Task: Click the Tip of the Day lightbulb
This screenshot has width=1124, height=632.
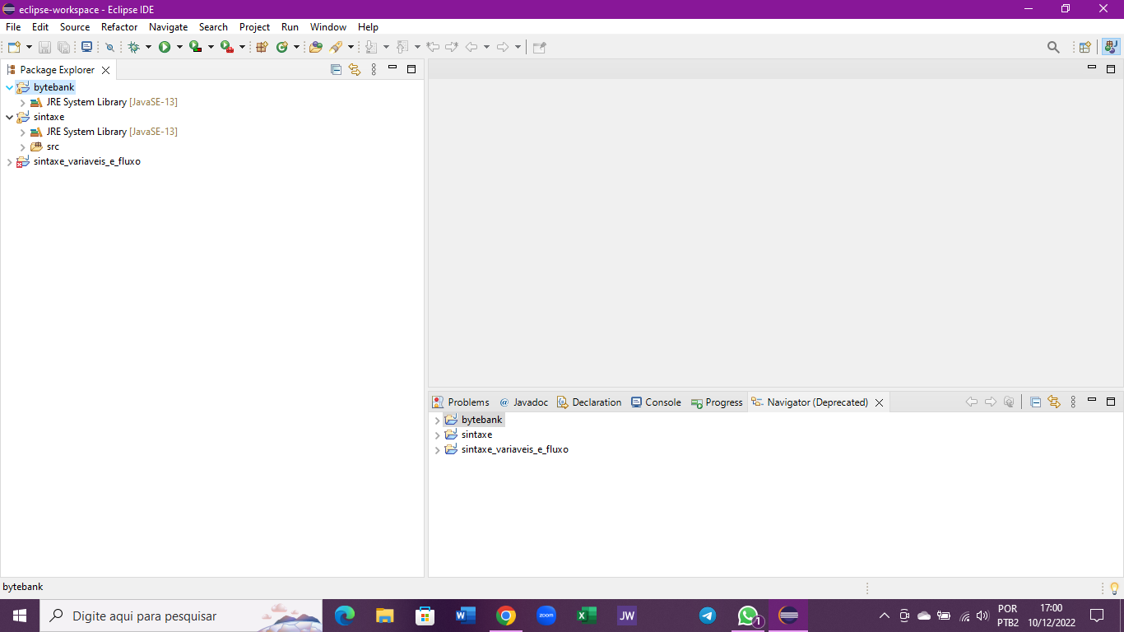Action: [1114, 588]
